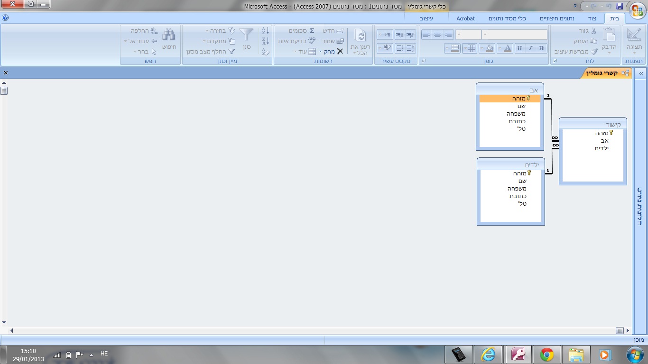Image resolution: width=648 pixels, height=364 pixels.
Task: Open the font size combo box
Action: pos(468,35)
